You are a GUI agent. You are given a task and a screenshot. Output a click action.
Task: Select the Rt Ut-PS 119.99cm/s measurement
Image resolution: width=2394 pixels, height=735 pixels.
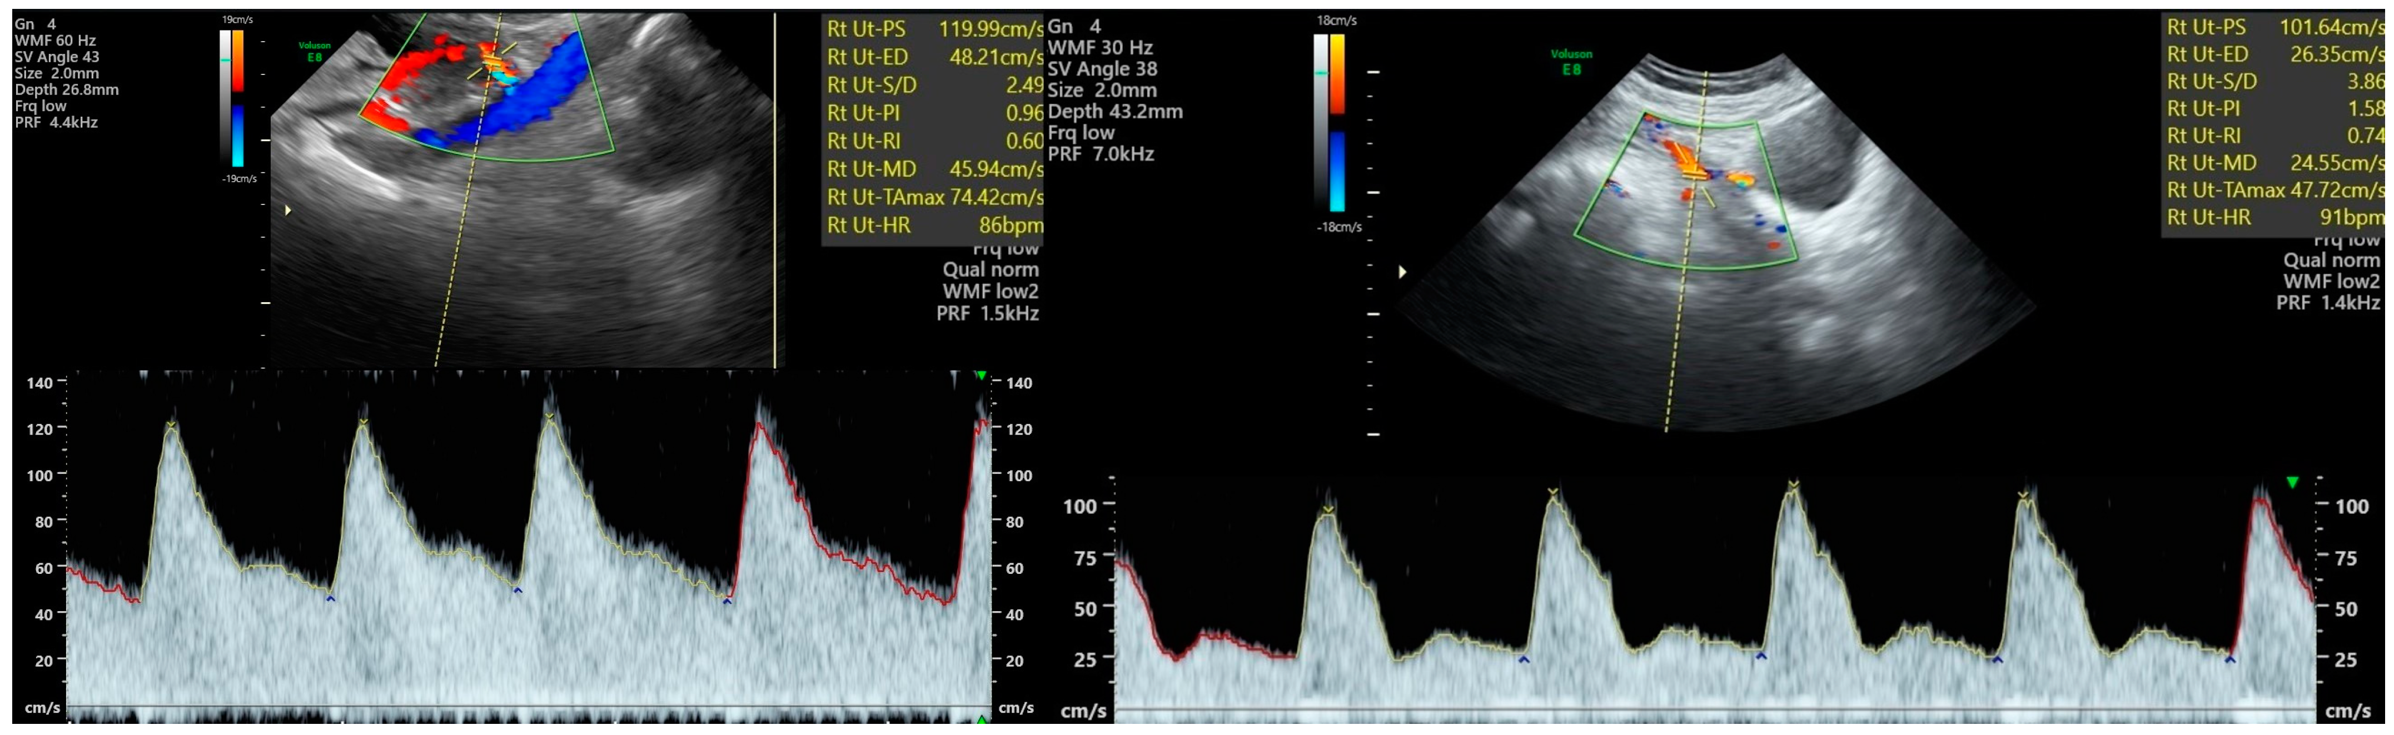coord(933,29)
